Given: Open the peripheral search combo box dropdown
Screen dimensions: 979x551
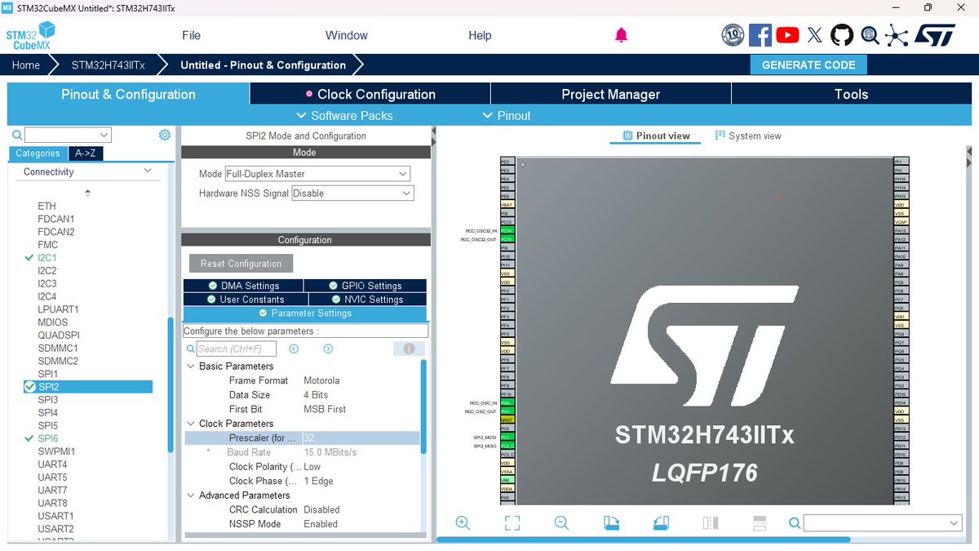Looking at the screenshot, I should pyautogui.click(x=104, y=135).
